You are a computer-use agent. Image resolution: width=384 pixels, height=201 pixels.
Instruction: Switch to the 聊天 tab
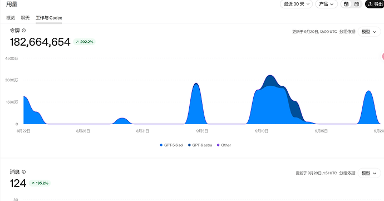[25, 18]
